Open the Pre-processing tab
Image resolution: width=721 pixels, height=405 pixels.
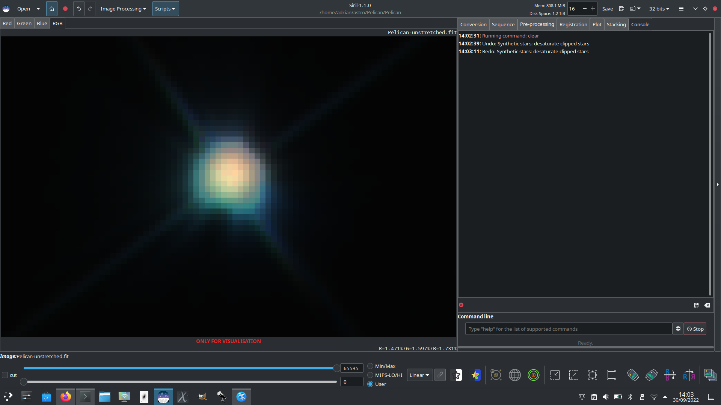point(537,24)
